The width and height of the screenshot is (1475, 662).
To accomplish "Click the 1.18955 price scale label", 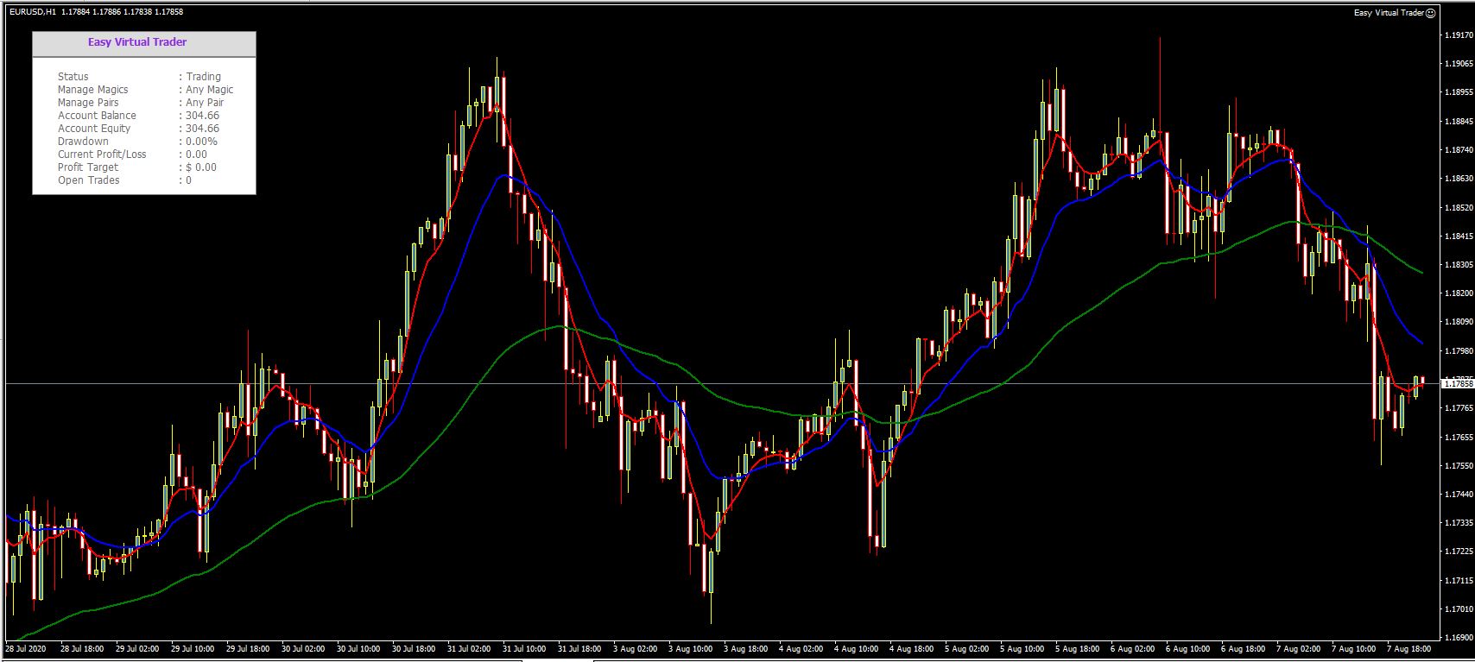I will click(1458, 92).
